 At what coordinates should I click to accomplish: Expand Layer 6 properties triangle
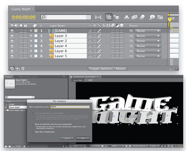point(31,51)
